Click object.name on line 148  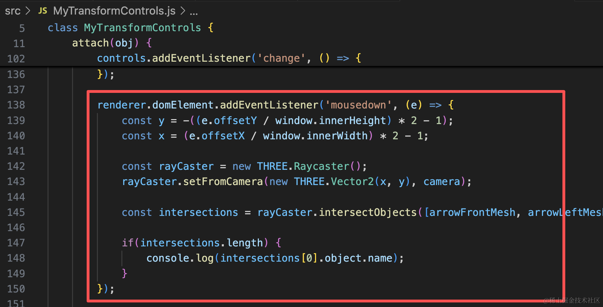(359, 258)
